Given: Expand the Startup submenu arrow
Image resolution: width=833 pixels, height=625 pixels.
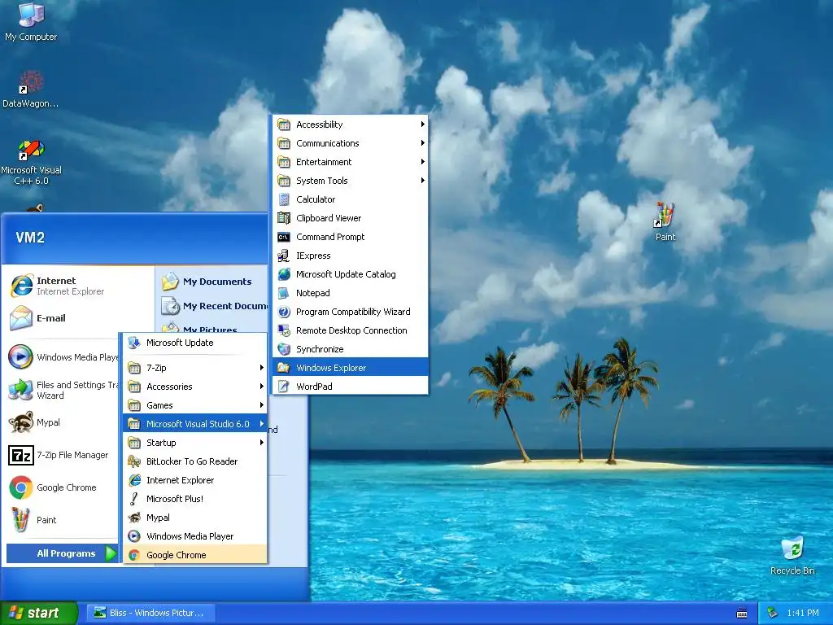Looking at the screenshot, I should [261, 443].
